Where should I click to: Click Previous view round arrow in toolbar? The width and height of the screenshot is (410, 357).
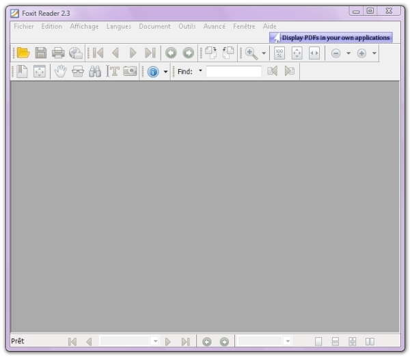tap(171, 53)
